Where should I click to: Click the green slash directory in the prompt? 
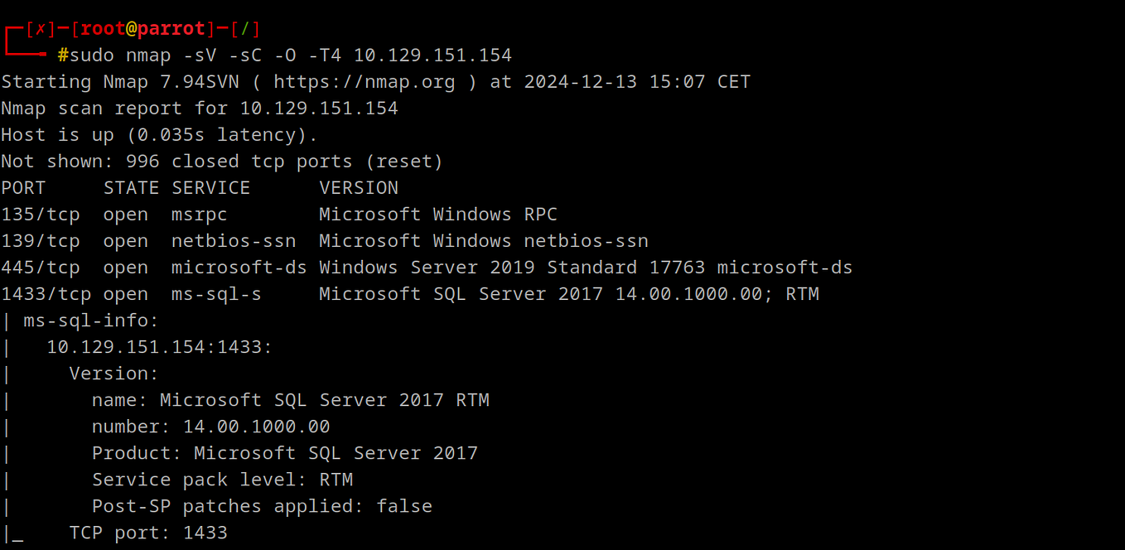click(x=245, y=29)
